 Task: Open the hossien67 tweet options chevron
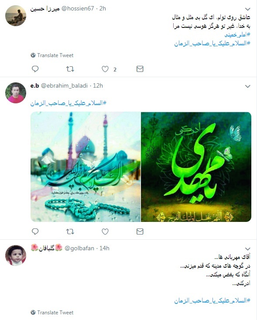pos(247,9)
